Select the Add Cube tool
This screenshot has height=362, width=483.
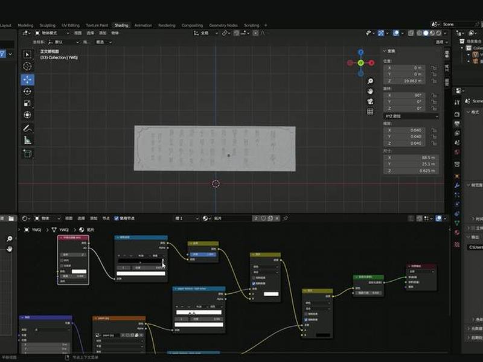(x=27, y=154)
